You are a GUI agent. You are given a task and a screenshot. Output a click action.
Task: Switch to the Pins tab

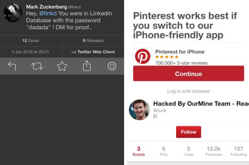[163, 151]
